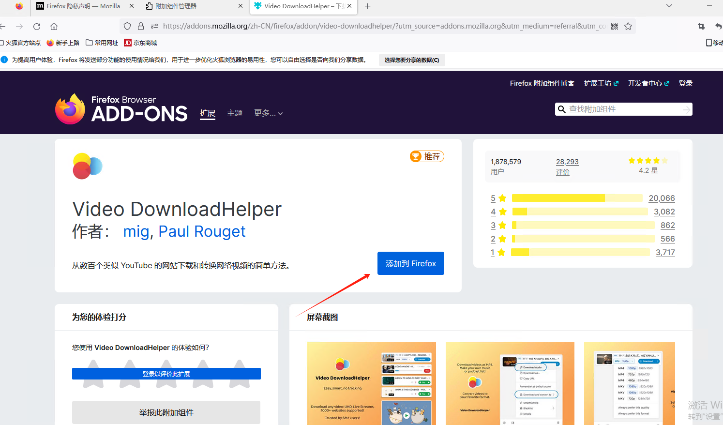Click Add to Firefox button
Viewport: 723px width, 425px height.
pyautogui.click(x=411, y=263)
